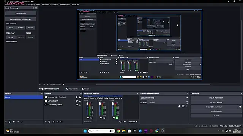Open Chrome from the Windows taskbar
The height and width of the screenshot is (136, 243).
pyautogui.click(x=118, y=131)
